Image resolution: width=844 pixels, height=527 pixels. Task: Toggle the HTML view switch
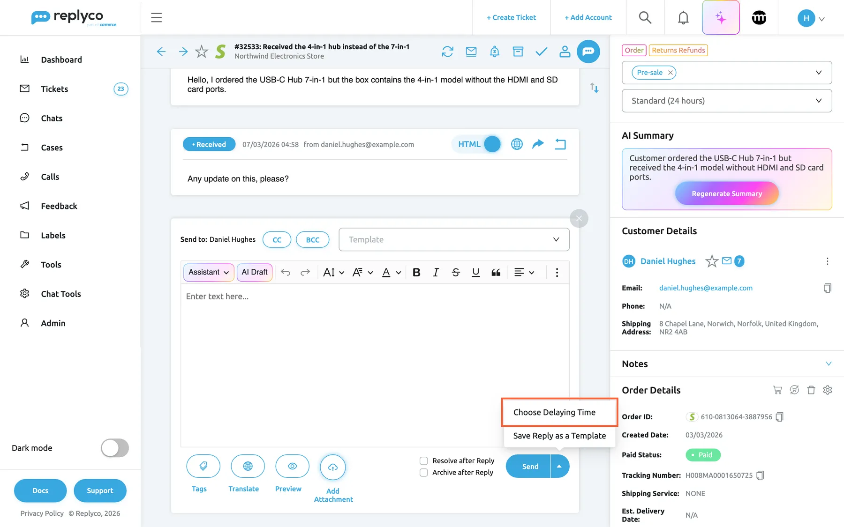coord(478,144)
